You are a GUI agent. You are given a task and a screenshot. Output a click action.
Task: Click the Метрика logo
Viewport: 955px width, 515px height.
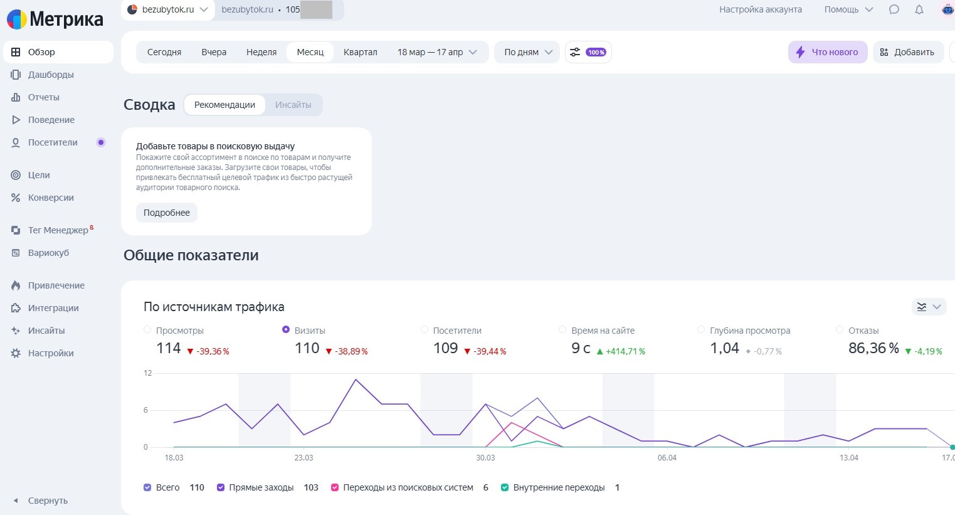[x=55, y=19]
